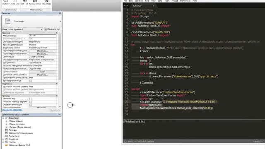Open the Edit menu in Sublime Text
This screenshot has height=149, width=265.
tap(131, 1)
